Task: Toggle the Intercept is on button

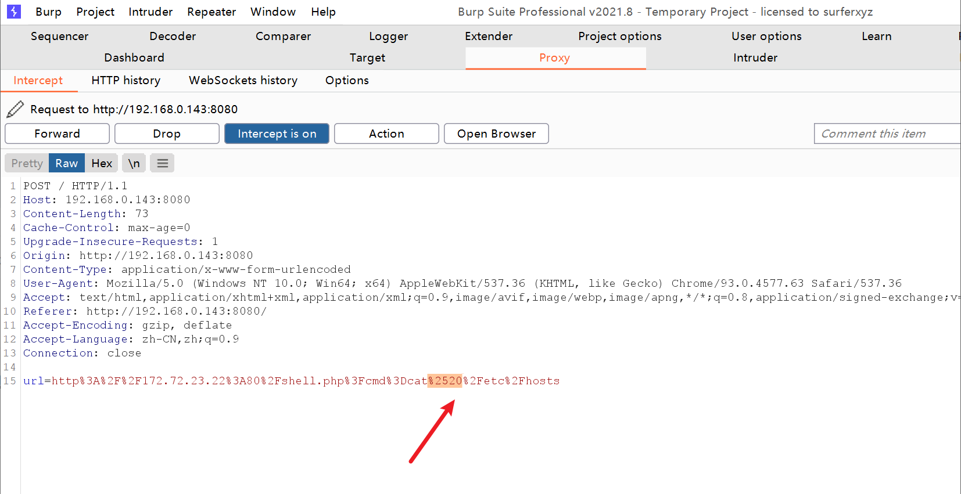Action: click(277, 134)
